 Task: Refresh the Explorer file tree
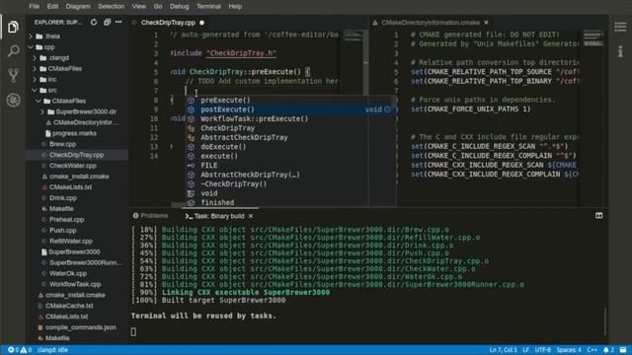pos(94,22)
